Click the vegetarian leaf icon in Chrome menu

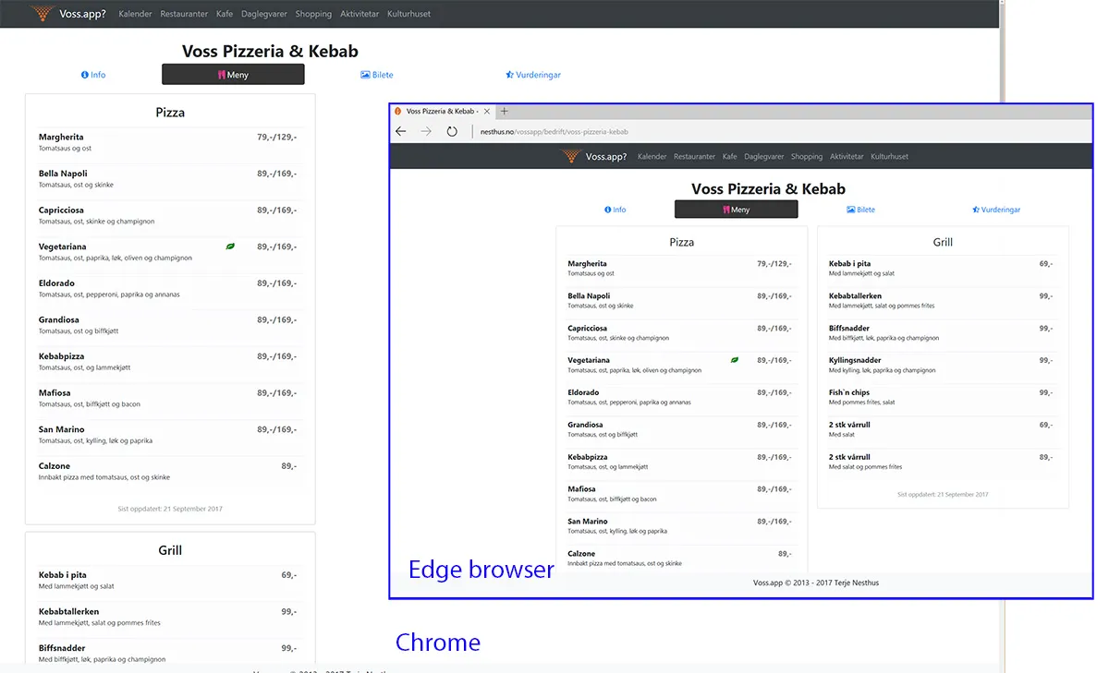[x=230, y=246]
